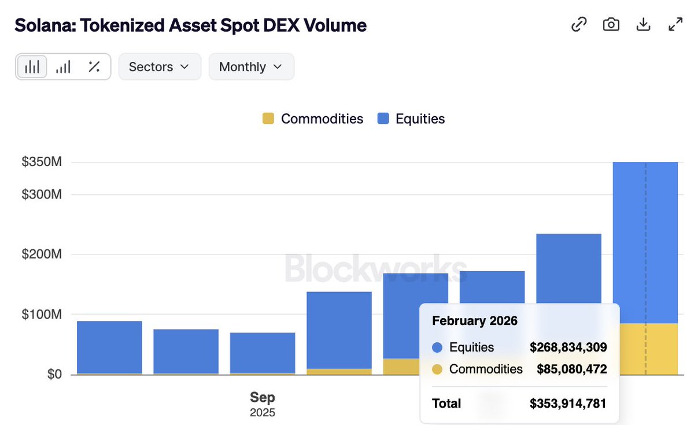The width and height of the screenshot is (694, 425).
Task: Select the stacked bar chart view
Action: click(32, 66)
